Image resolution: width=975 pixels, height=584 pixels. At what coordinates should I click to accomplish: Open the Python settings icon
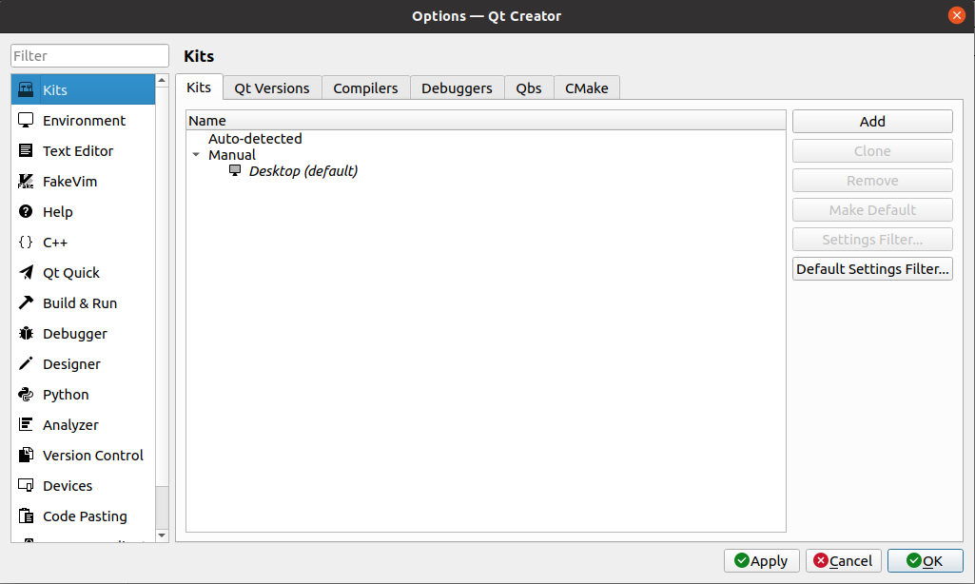click(x=26, y=395)
